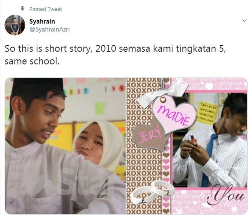The image size is (251, 215).
Task: Click the Pinned Tweet label
Action: [x=45, y=9]
